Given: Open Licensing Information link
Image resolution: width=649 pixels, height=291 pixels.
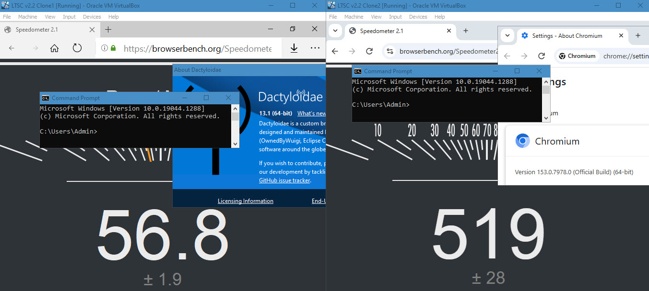Looking at the screenshot, I should click(x=246, y=201).
